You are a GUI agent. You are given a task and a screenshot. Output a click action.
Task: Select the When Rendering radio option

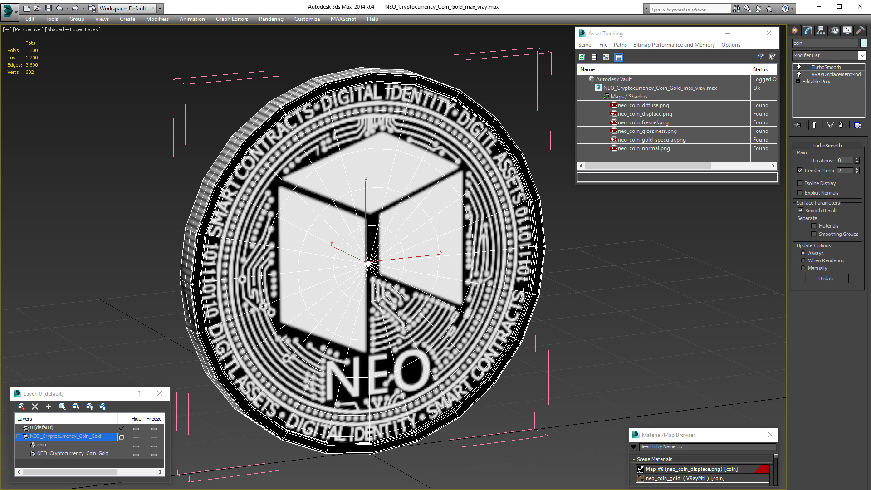tap(803, 260)
